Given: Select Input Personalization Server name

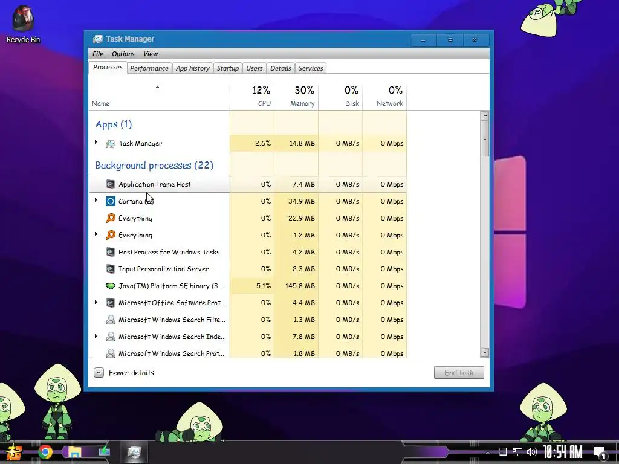Looking at the screenshot, I should (x=163, y=269).
